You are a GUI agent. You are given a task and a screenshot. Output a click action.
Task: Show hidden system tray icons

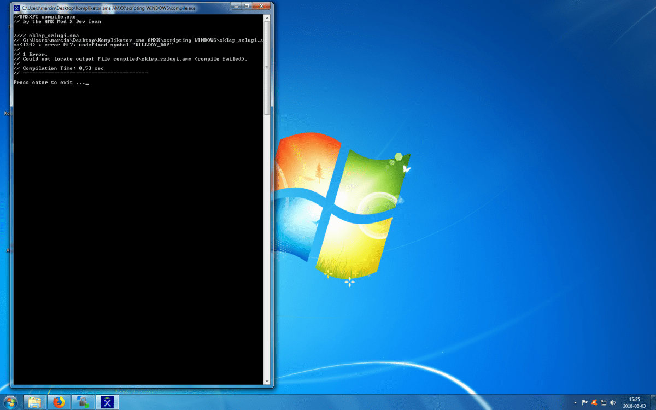click(575, 402)
